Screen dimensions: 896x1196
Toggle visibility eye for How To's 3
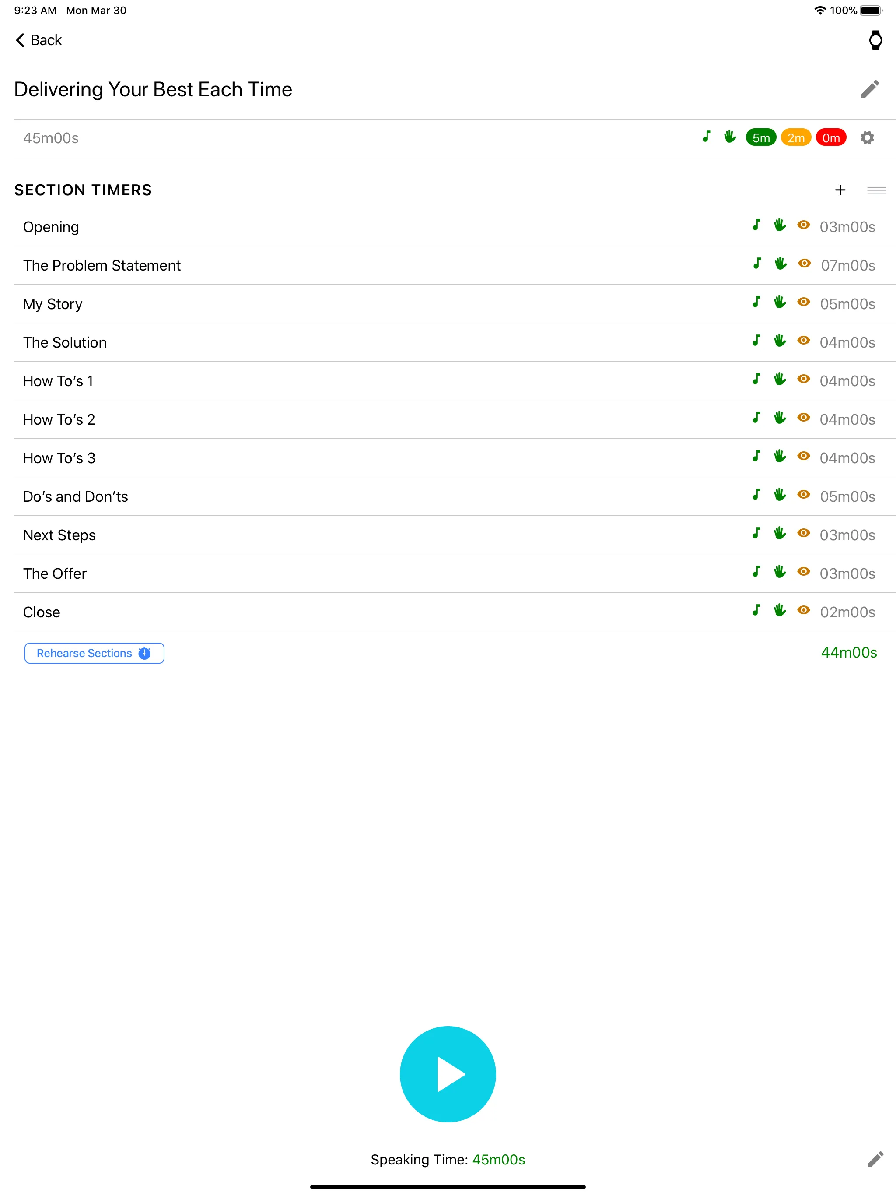pyautogui.click(x=803, y=456)
